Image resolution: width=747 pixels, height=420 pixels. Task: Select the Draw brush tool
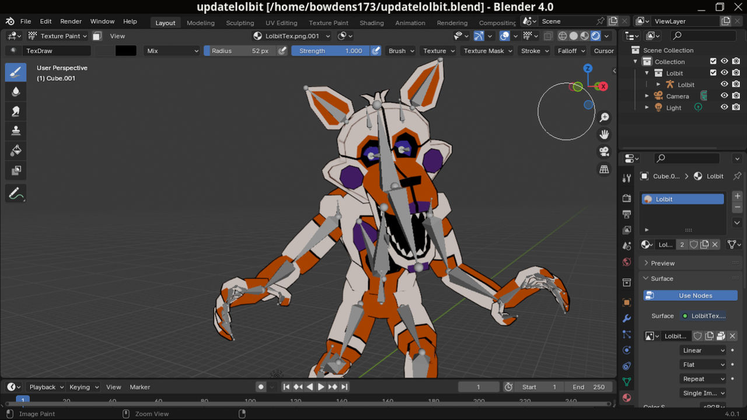tap(16, 72)
